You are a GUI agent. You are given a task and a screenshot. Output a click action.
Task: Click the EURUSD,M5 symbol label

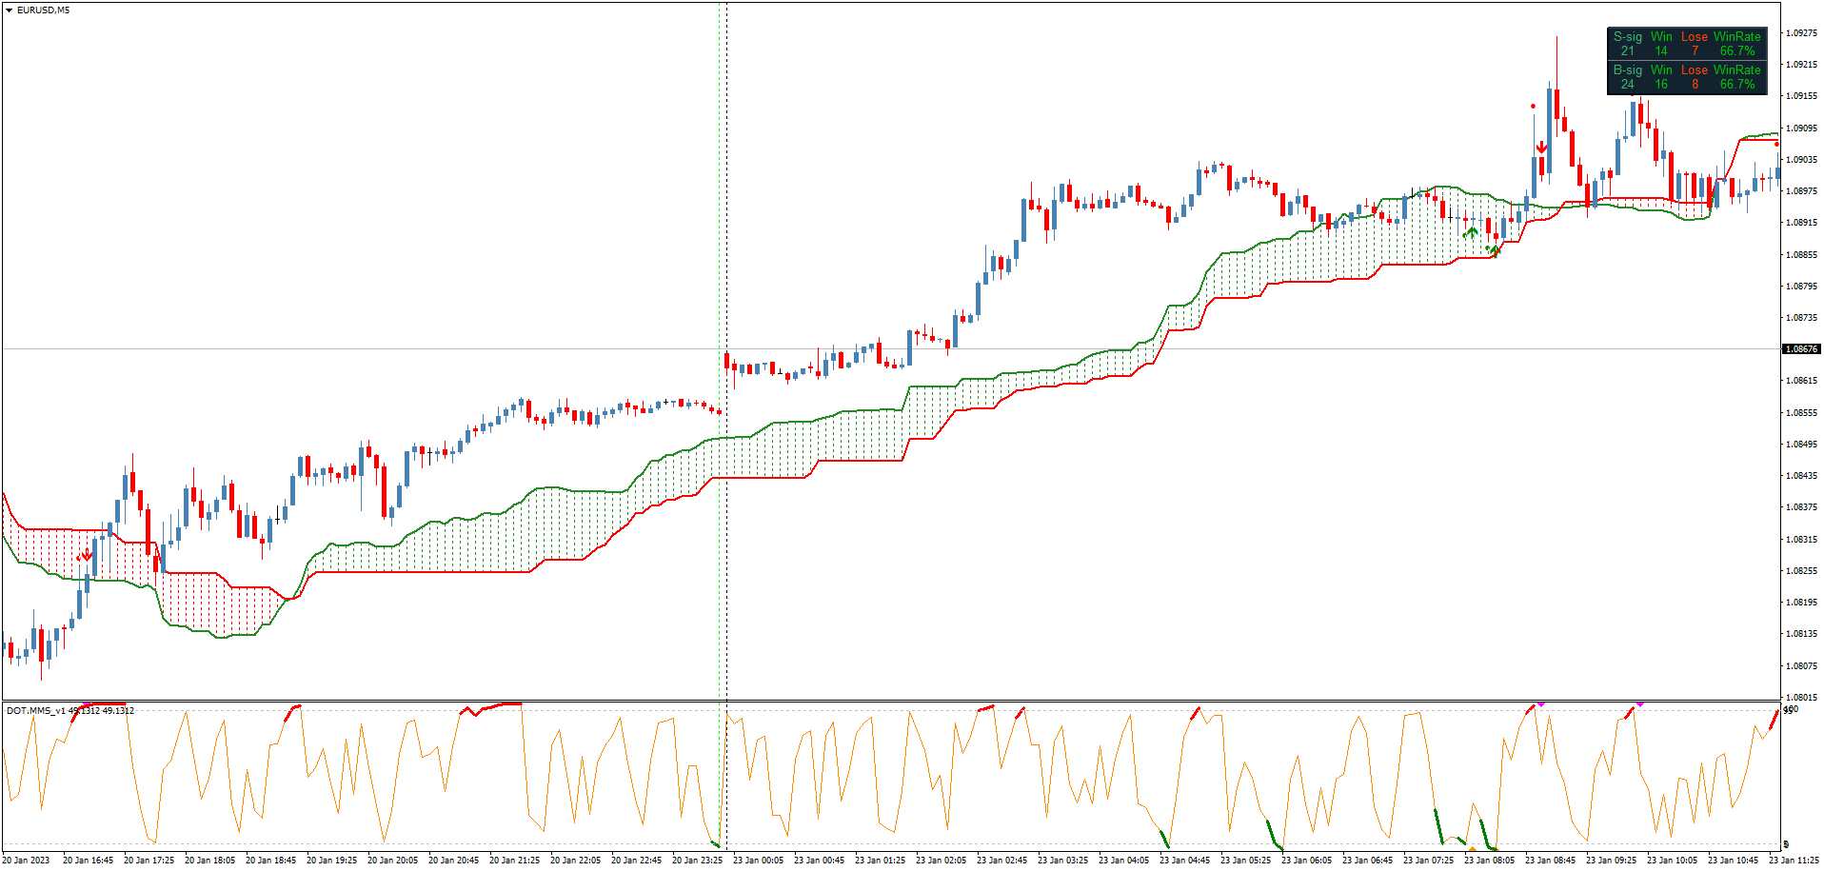tap(43, 10)
